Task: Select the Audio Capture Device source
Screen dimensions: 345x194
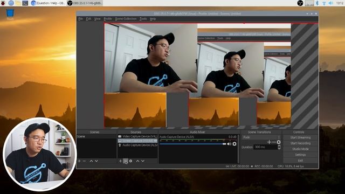Action: pos(137,145)
